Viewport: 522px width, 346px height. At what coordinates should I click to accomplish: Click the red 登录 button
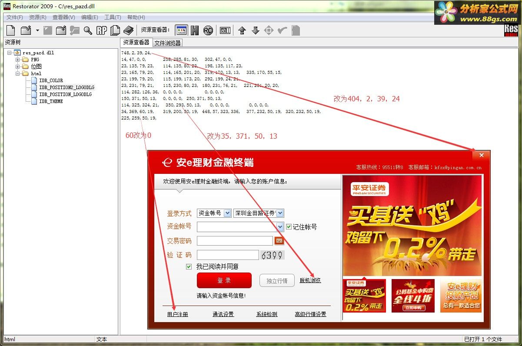point(224,280)
